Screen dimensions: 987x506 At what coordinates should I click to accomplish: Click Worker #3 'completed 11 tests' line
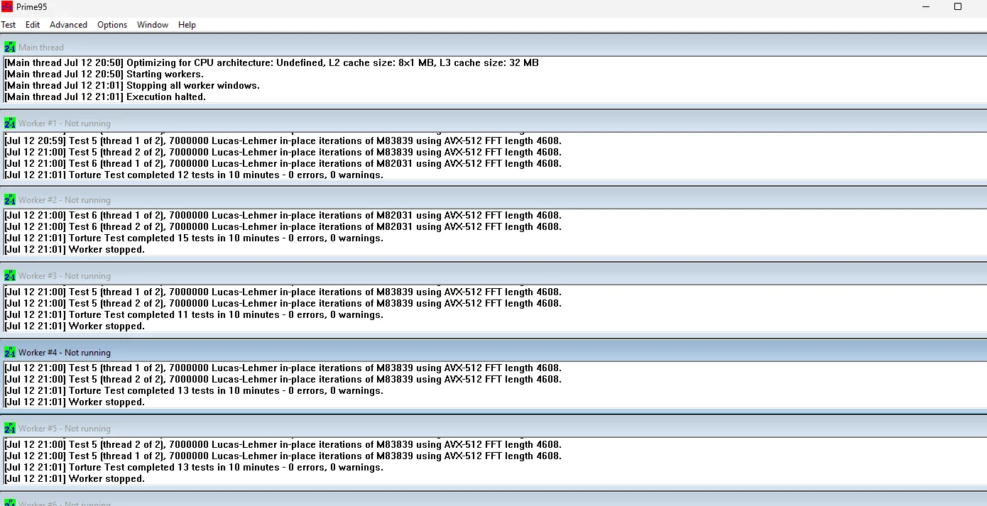(194, 314)
